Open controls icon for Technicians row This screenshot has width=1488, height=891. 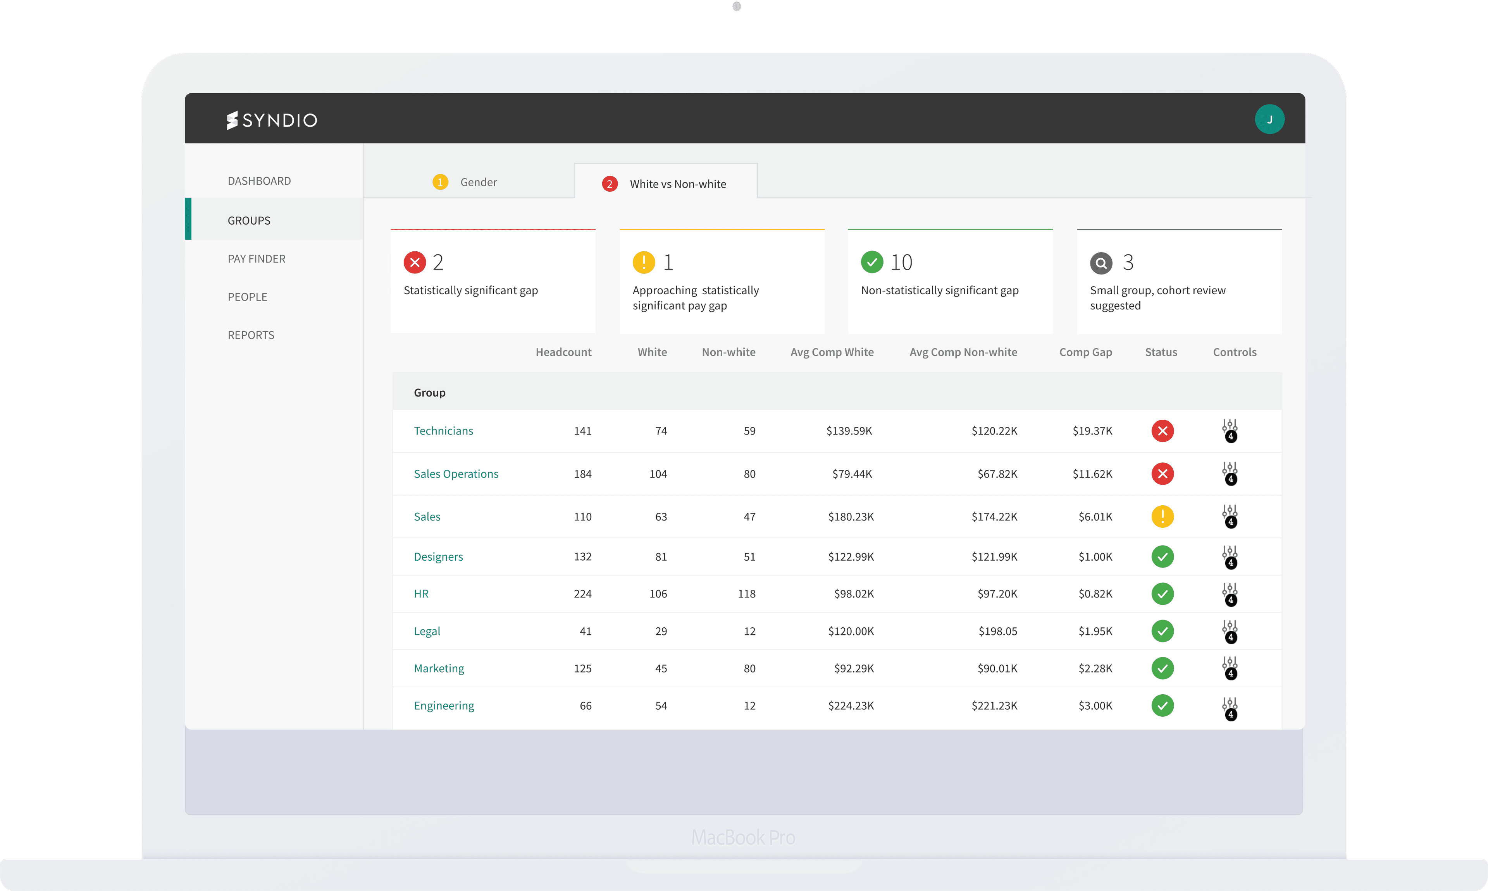tap(1229, 430)
